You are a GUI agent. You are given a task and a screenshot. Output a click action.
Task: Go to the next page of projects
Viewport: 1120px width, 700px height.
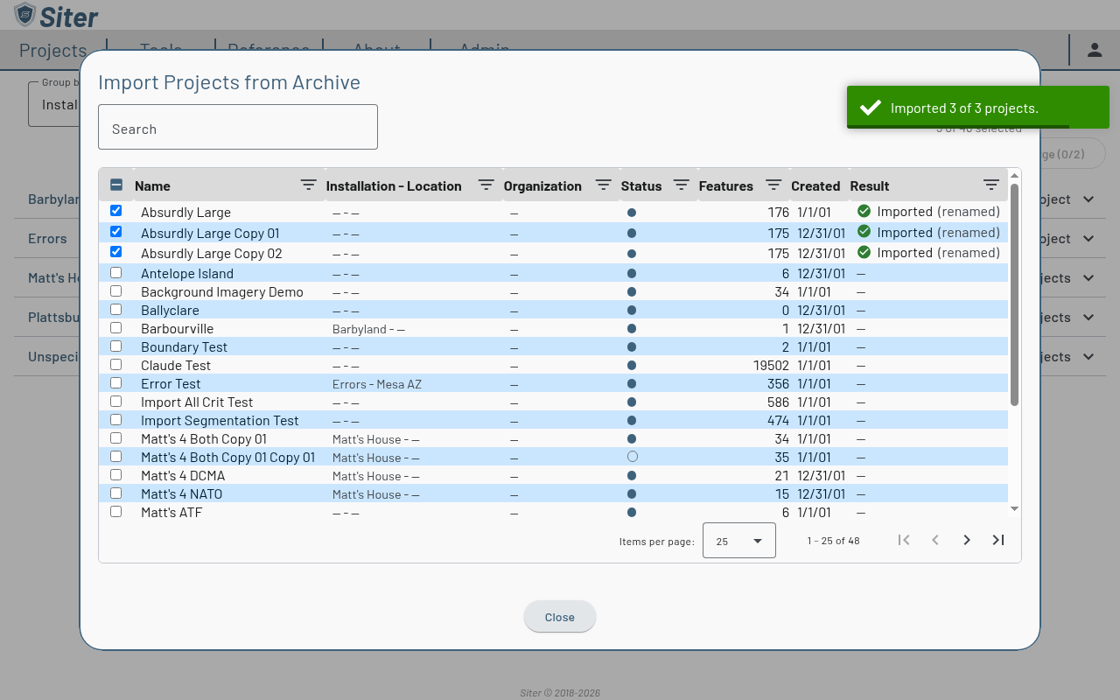click(967, 540)
